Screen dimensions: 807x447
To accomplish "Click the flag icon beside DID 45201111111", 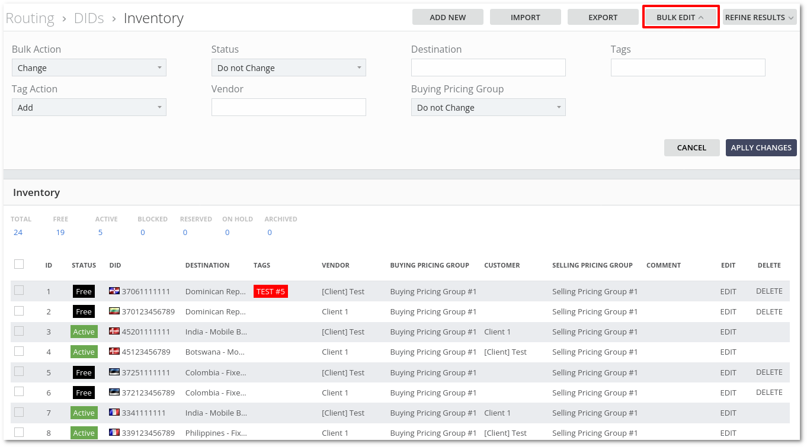I will pos(115,332).
